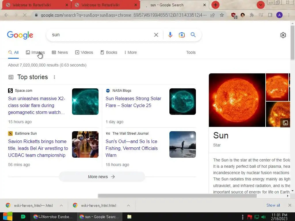Open the media control toolbar icon
The width and height of the screenshot is (295, 221).
pyautogui.click(x=261, y=15)
